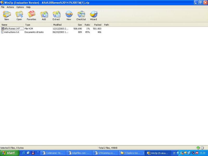Click the WinZip taskbar button
This screenshot has height=156, width=208.
tap(158, 153)
